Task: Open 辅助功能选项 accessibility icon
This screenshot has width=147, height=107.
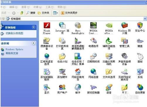Action: (x=109, y=43)
